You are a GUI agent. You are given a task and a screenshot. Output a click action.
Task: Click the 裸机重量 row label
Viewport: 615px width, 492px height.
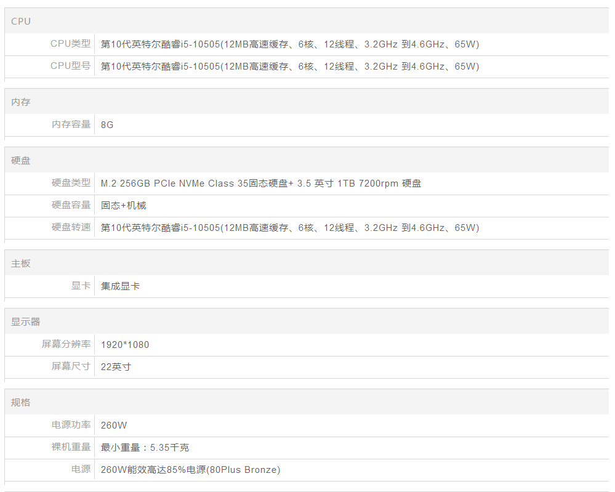pyautogui.click(x=71, y=447)
